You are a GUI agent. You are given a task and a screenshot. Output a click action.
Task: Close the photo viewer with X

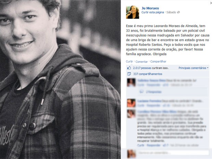[x=211, y=3]
